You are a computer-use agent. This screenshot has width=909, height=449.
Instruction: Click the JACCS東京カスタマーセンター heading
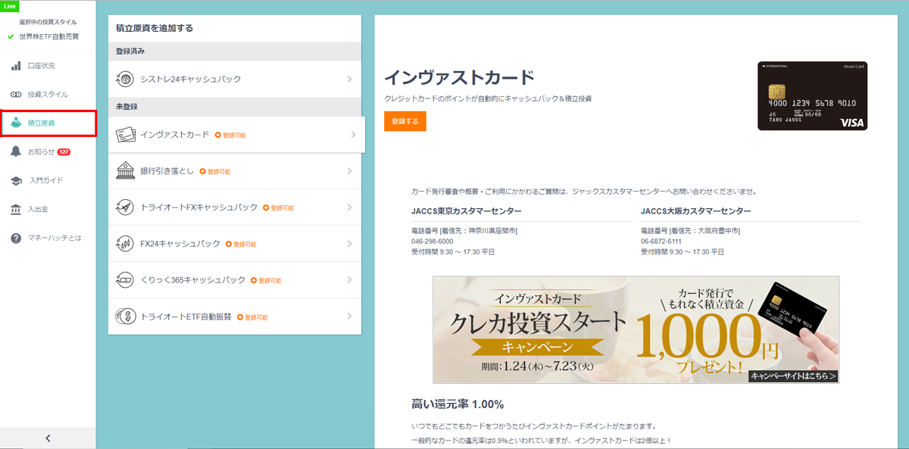(x=467, y=211)
